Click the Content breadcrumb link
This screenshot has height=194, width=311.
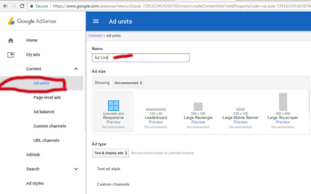[x=95, y=36]
